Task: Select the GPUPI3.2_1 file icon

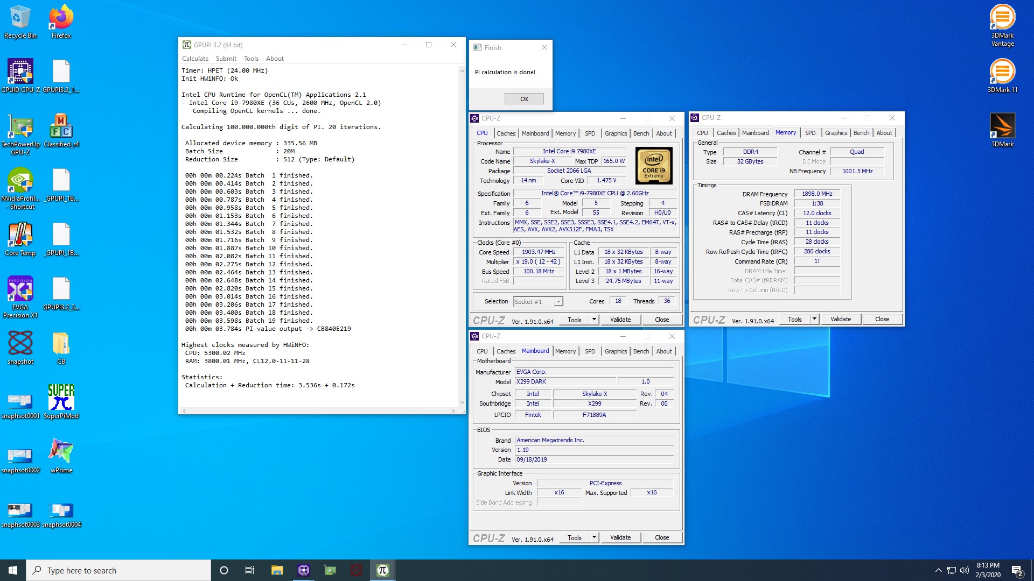Action: pyautogui.click(x=61, y=76)
